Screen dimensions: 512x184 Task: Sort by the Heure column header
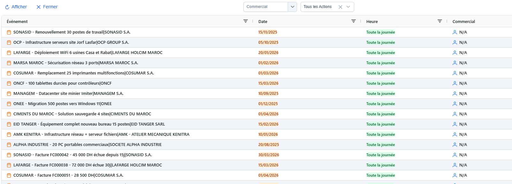372,21
